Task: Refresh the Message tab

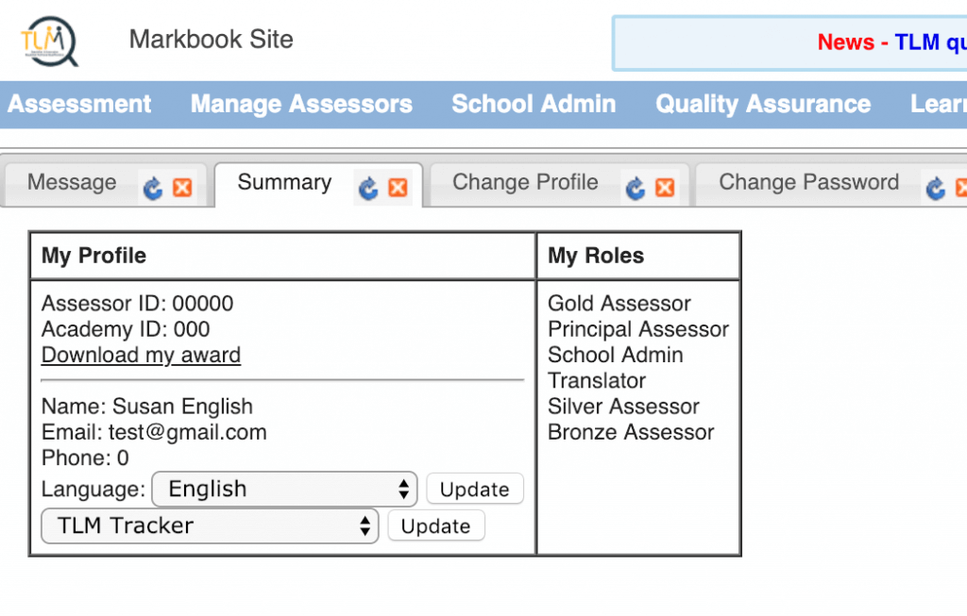Action: (x=152, y=188)
